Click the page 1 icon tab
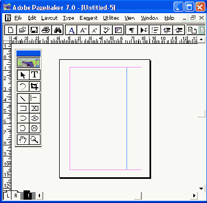 (x=28, y=195)
